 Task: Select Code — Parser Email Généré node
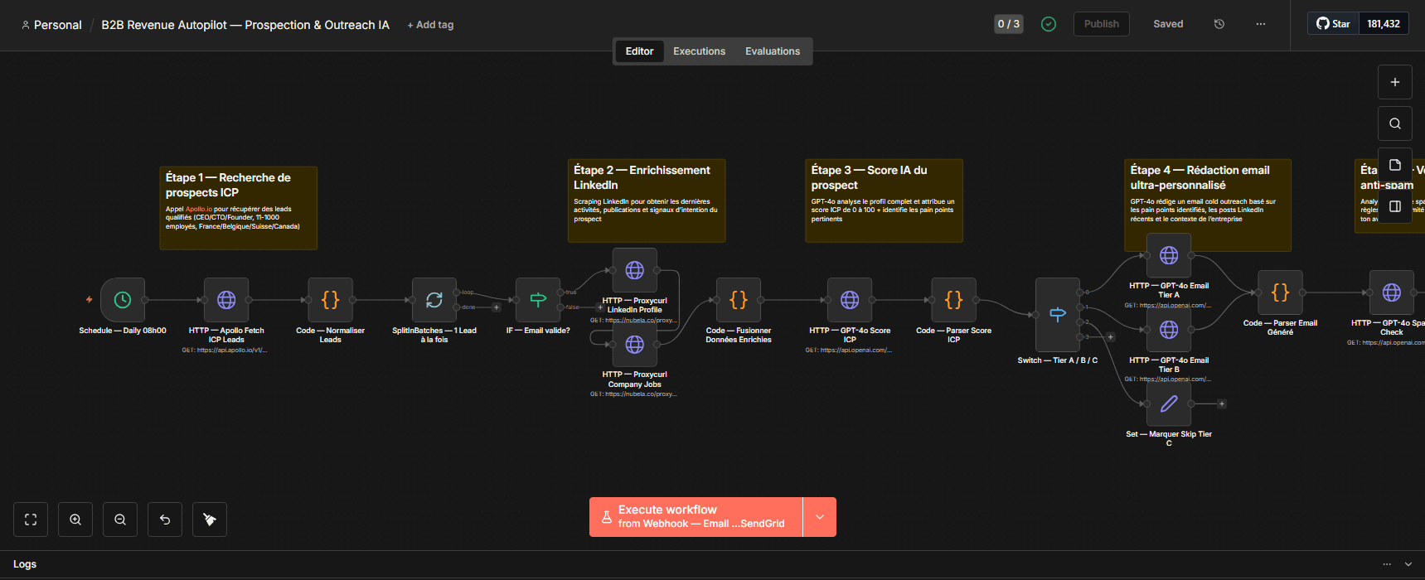(x=1280, y=292)
